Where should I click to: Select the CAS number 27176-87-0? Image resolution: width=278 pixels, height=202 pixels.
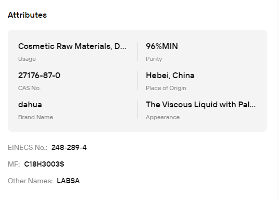pos(39,75)
